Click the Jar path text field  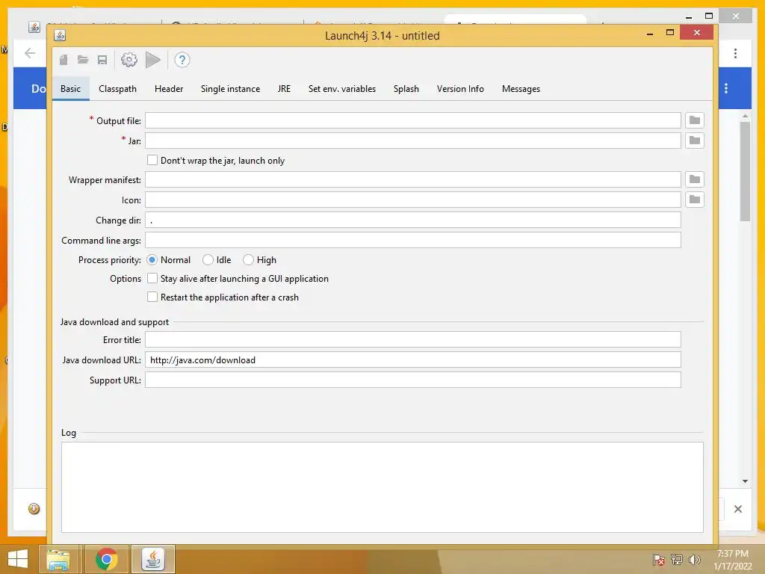tap(412, 141)
